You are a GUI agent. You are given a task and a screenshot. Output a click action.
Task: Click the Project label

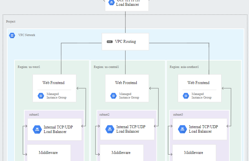point(11,22)
